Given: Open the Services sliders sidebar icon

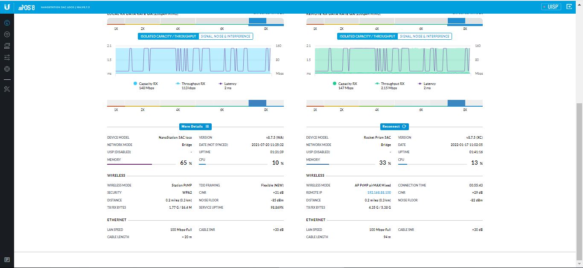Looking at the screenshot, I should pyautogui.click(x=7, y=57).
